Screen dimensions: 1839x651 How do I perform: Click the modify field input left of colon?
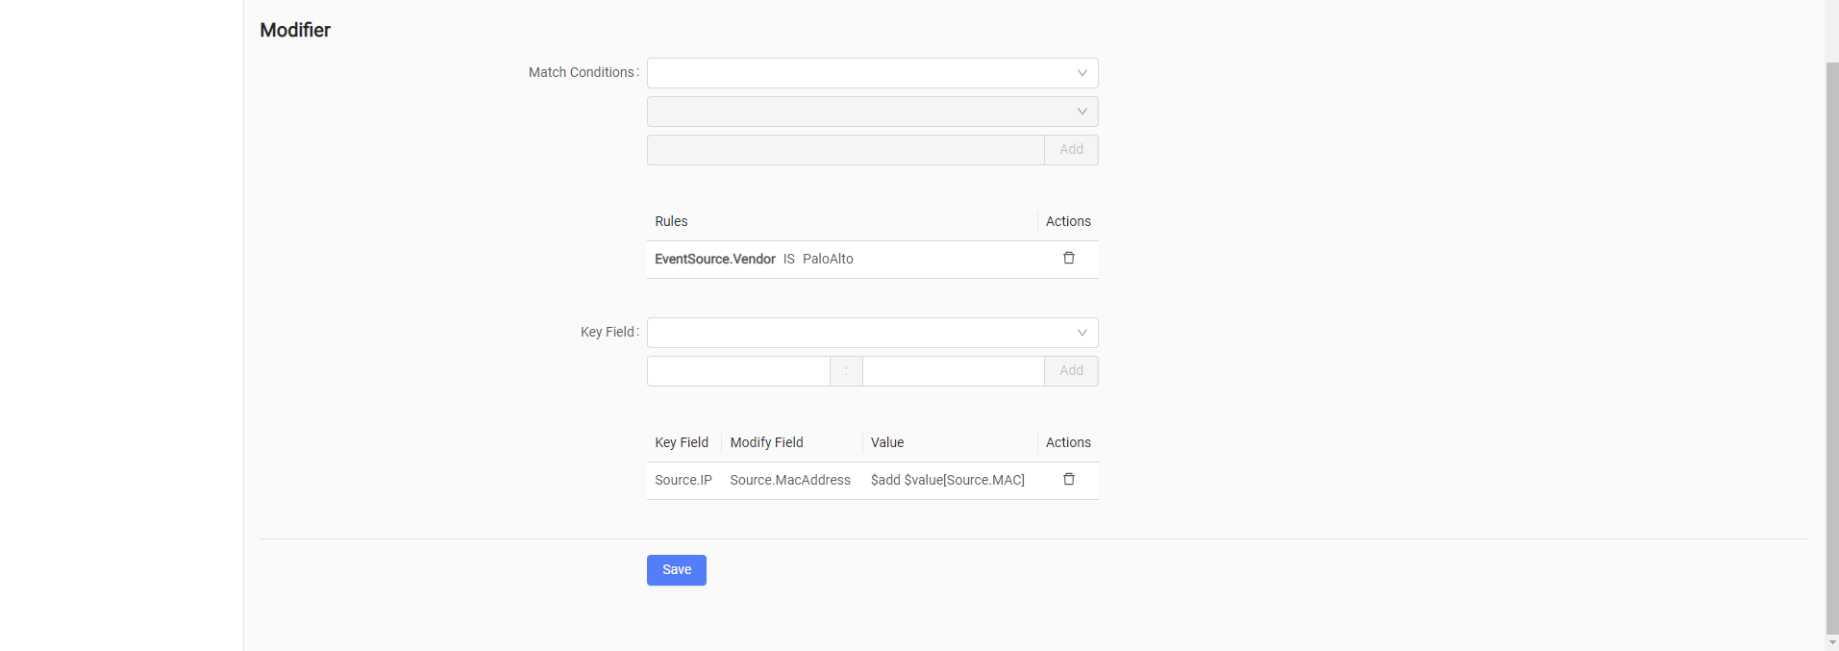coord(738,371)
